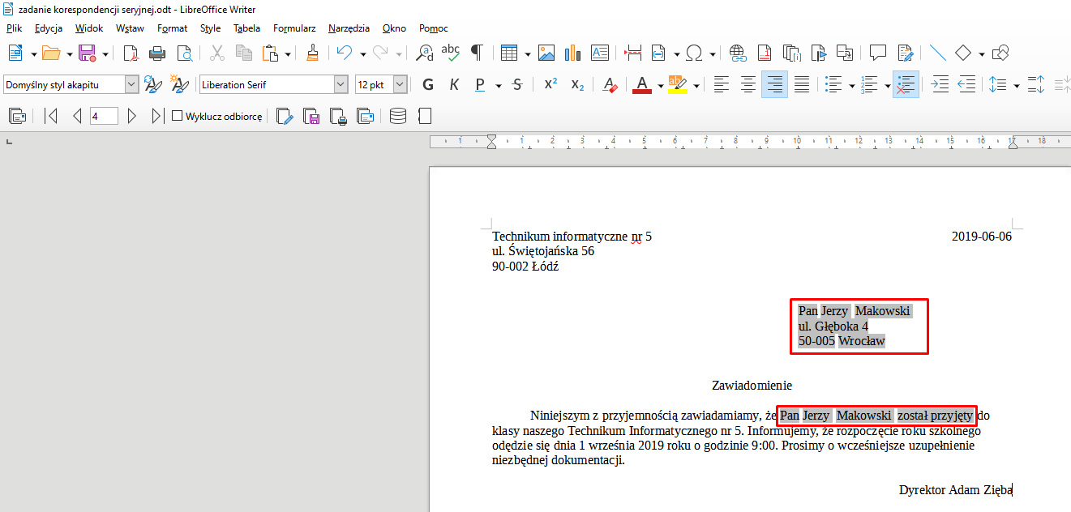The image size is (1071, 512).
Task: Expand the Liberation Serif font name list
Action: [341, 84]
